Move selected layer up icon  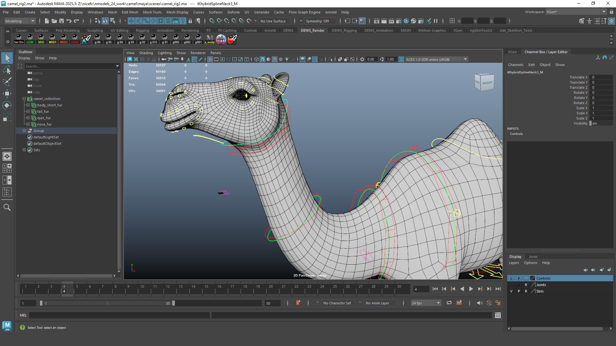(586, 270)
